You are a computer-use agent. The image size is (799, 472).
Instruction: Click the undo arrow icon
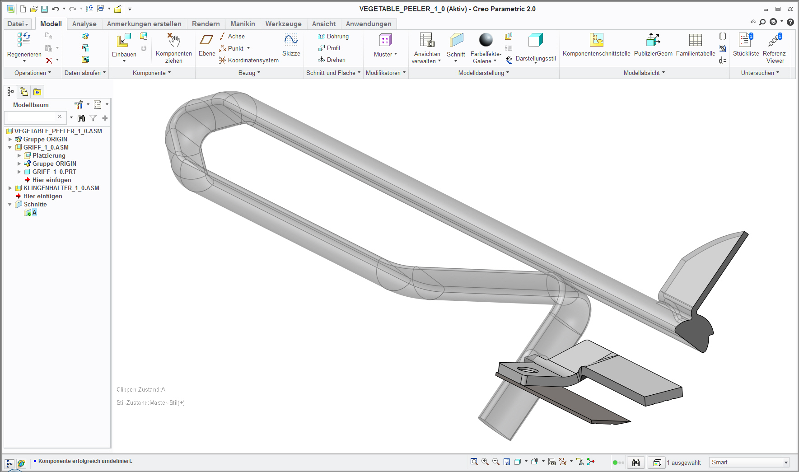56,9
